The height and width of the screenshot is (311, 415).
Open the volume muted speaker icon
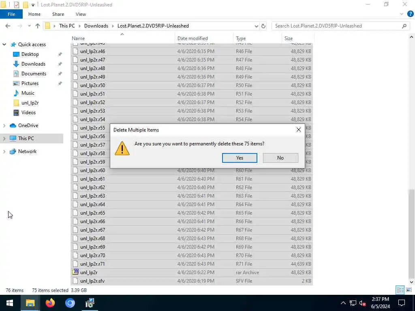[362, 303]
